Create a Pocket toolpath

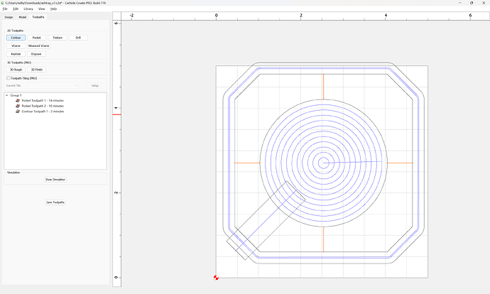pyautogui.click(x=36, y=38)
